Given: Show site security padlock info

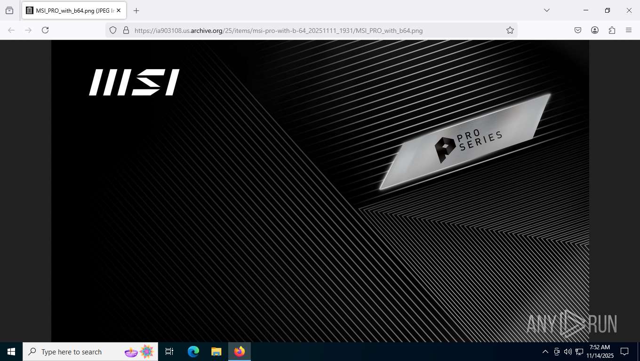Looking at the screenshot, I should coord(126,30).
